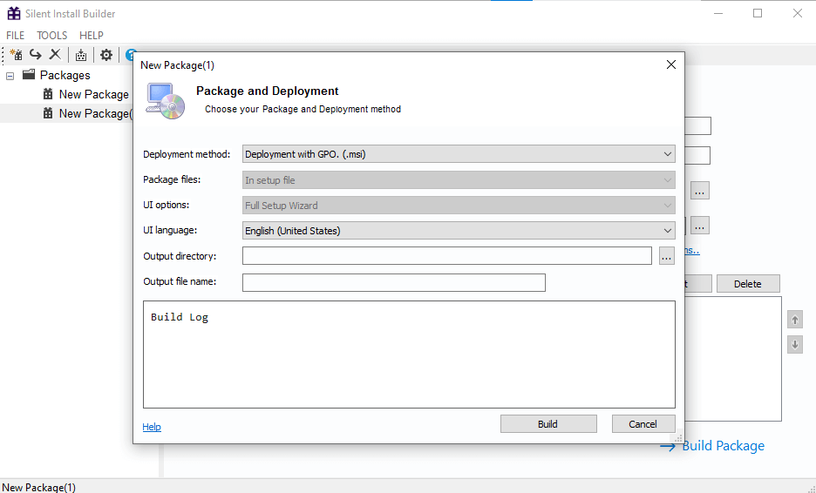Open the HELP menu
The height and width of the screenshot is (493, 816).
91,36
